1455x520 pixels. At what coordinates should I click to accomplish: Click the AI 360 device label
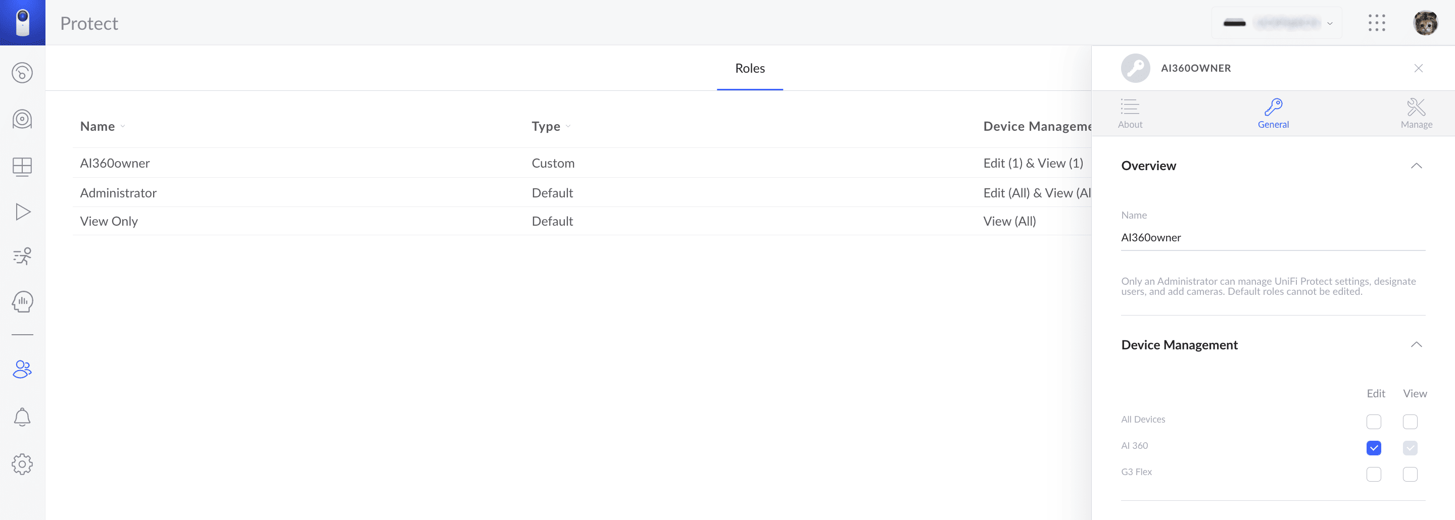(x=1134, y=445)
